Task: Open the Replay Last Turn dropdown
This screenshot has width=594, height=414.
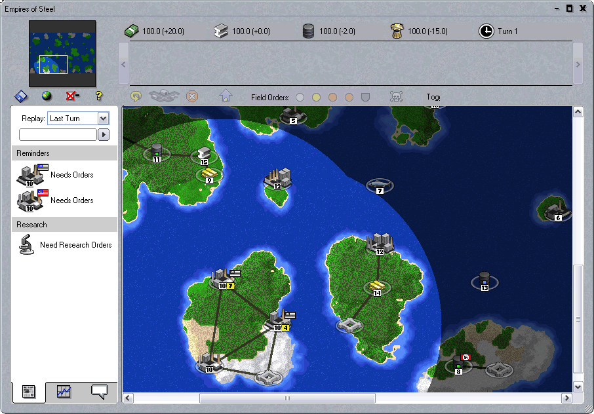Action: point(103,119)
